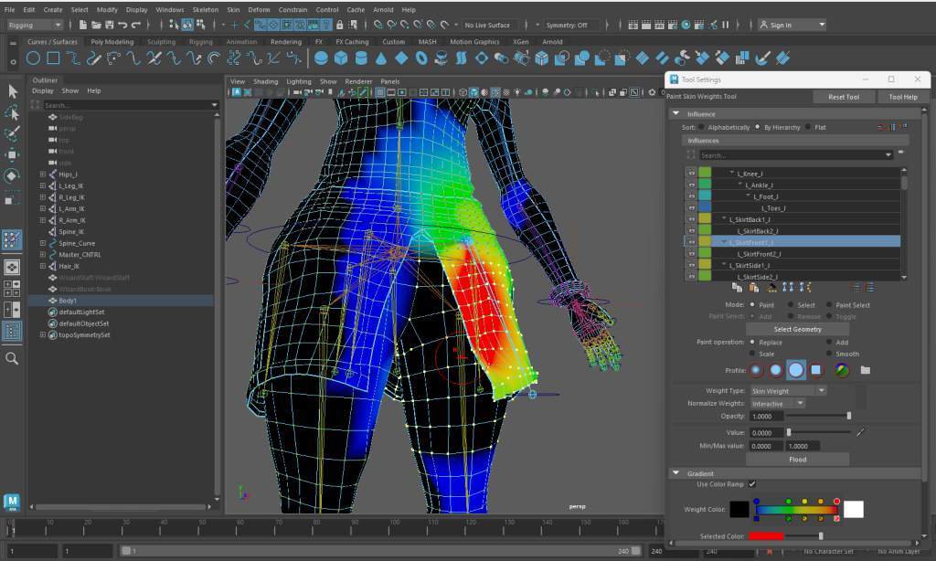Select the square brush profile
The height and width of the screenshot is (561, 936).
816,370
